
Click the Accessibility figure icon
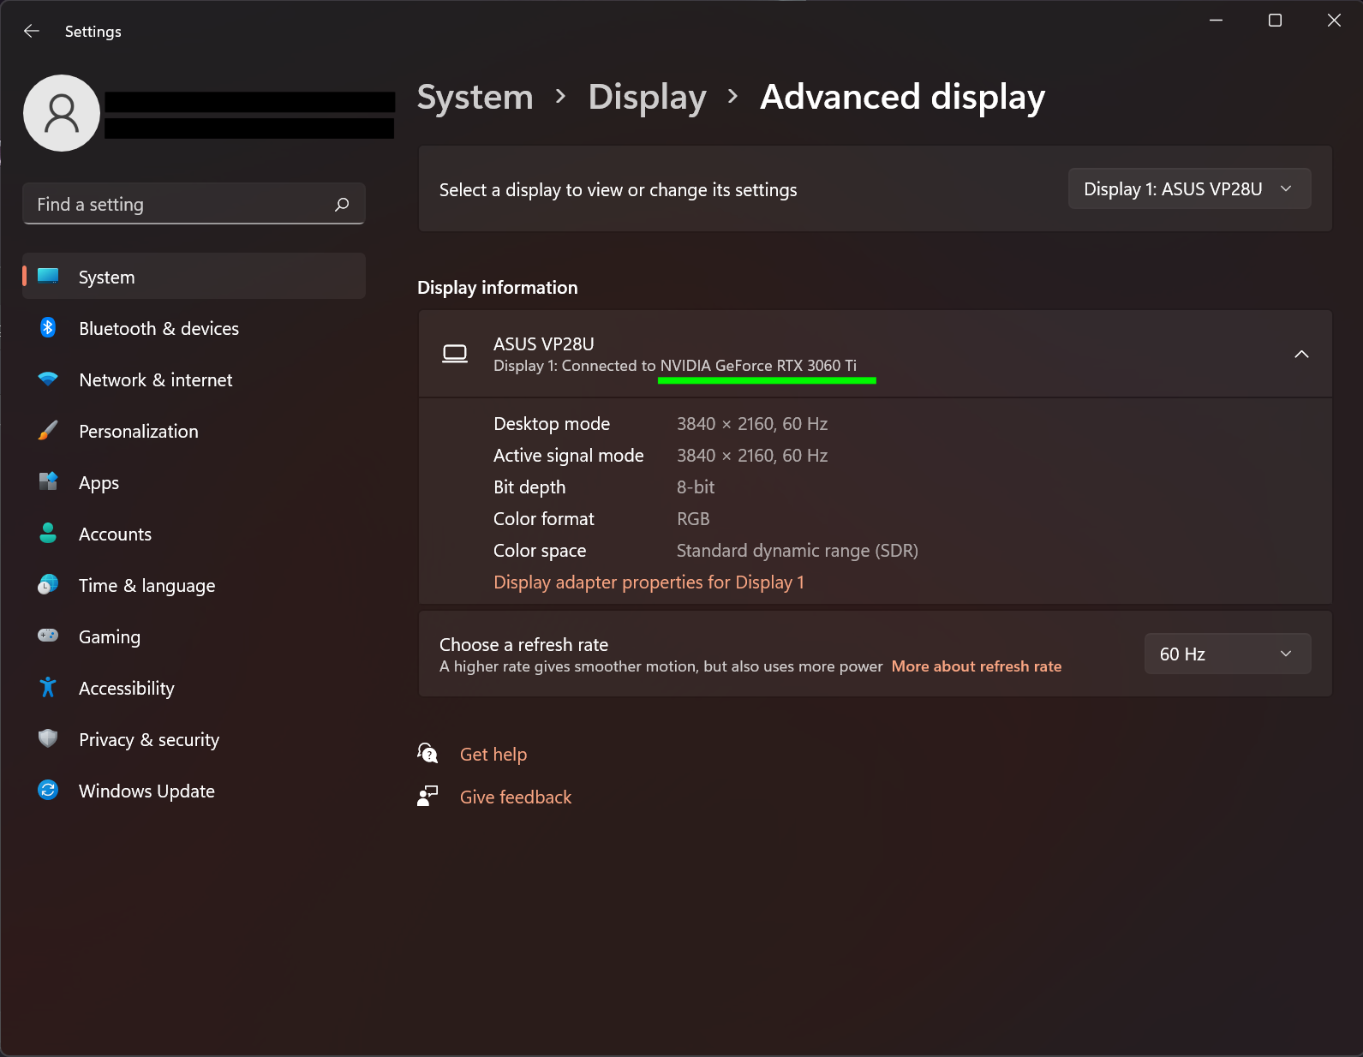pyautogui.click(x=48, y=688)
